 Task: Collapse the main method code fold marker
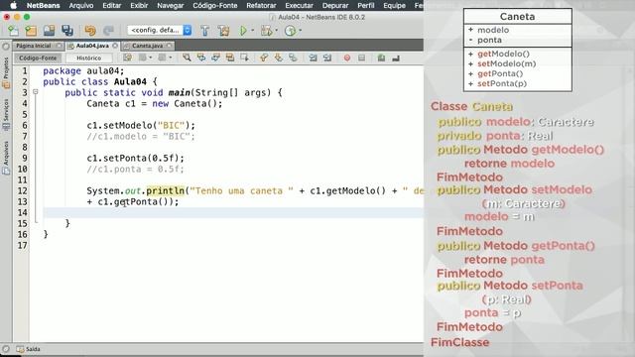(36, 92)
